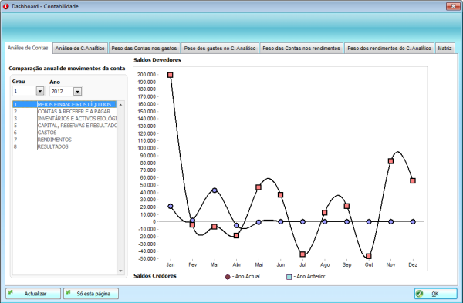Click the November red square data point

(x=390, y=161)
